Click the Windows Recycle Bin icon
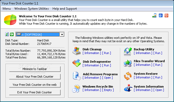Image resolution: width=174 pixels, height=102 pixels. (76, 89)
